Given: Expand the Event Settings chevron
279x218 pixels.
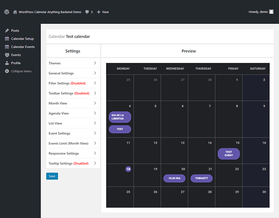Looking at the screenshot, I should 95,133.
